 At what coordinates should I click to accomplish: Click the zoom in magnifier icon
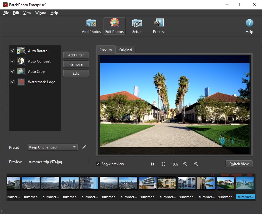coord(185,164)
